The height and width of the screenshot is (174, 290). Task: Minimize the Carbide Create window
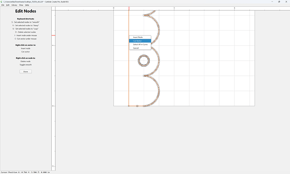[272, 2]
